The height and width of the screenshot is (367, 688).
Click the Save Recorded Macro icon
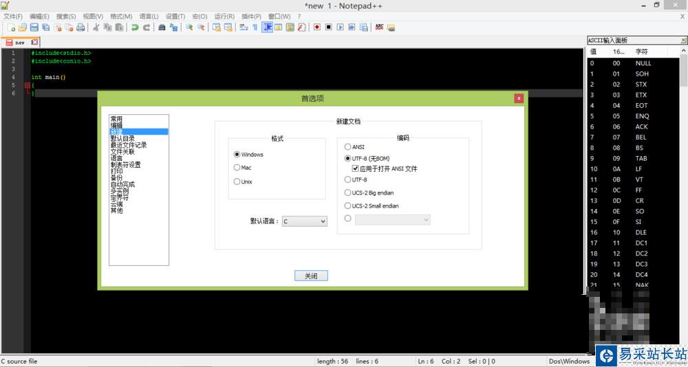point(363,27)
